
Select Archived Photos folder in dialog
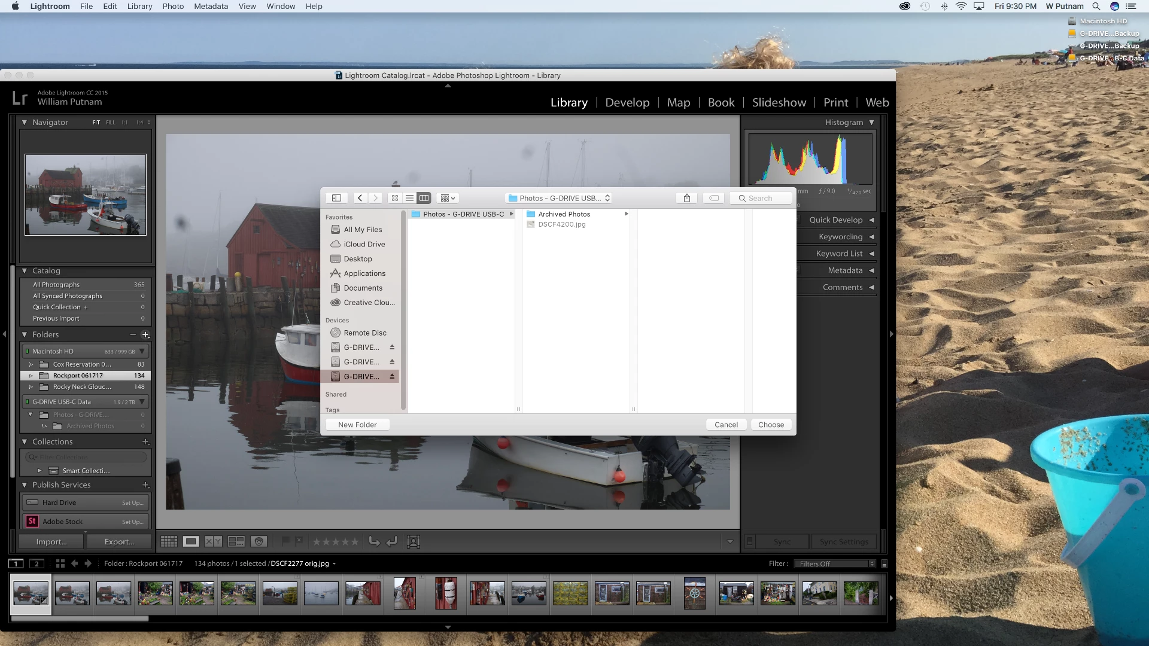coord(564,214)
